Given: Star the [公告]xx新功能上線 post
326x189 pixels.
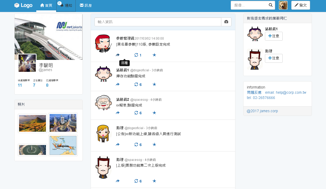Looking at the screenshot, I should pyautogui.click(x=154, y=144).
